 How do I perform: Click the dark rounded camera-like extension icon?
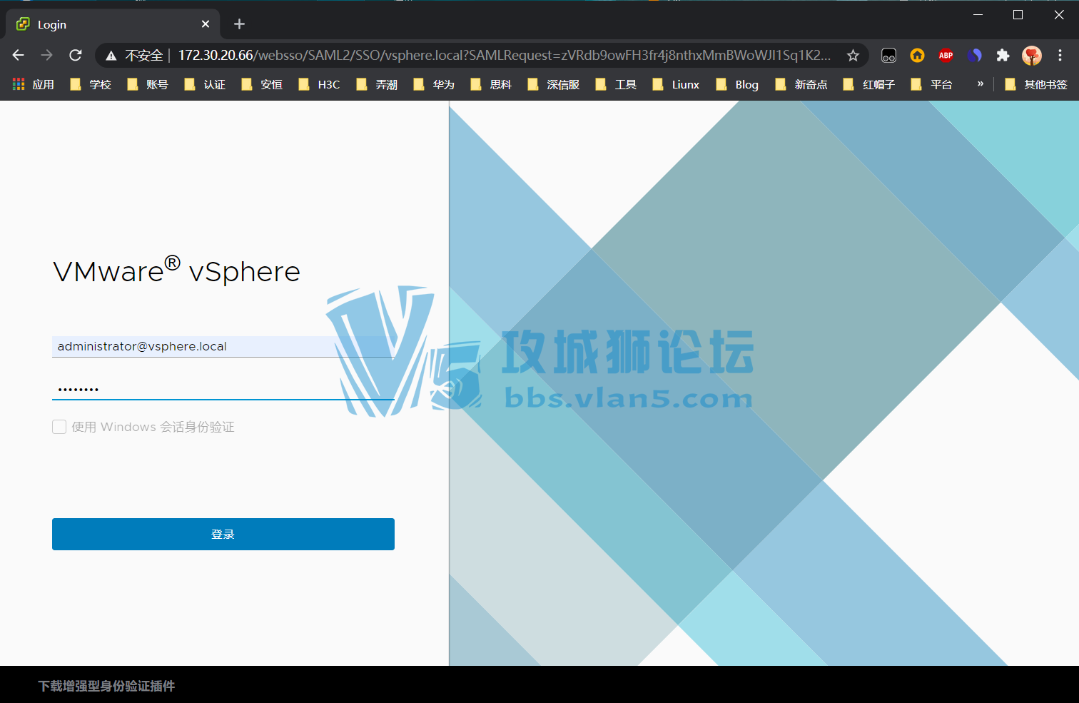coord(888,55)
